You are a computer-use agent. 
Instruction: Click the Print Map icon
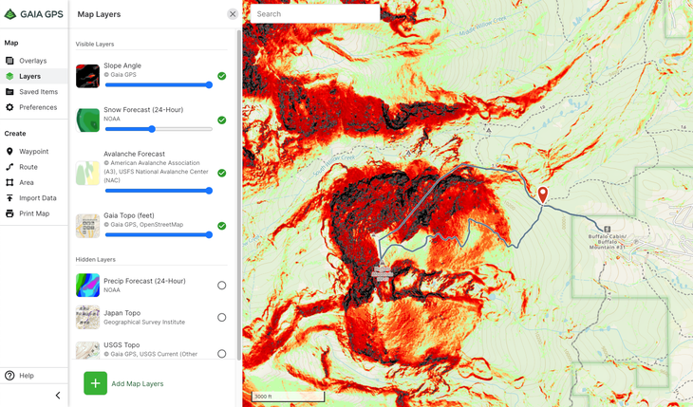tap(9, 213)
